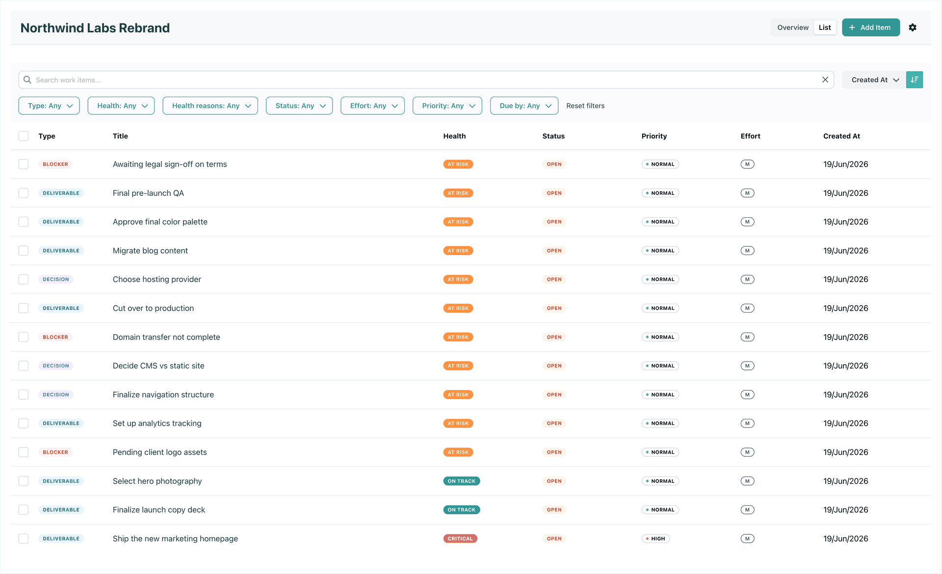This screenshot has height=574, width=942.
Task: Tick checkbox for Set up analytics tracking
Action: tap(24, 423)
